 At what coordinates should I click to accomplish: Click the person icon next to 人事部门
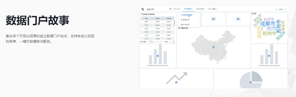point(209,9)
